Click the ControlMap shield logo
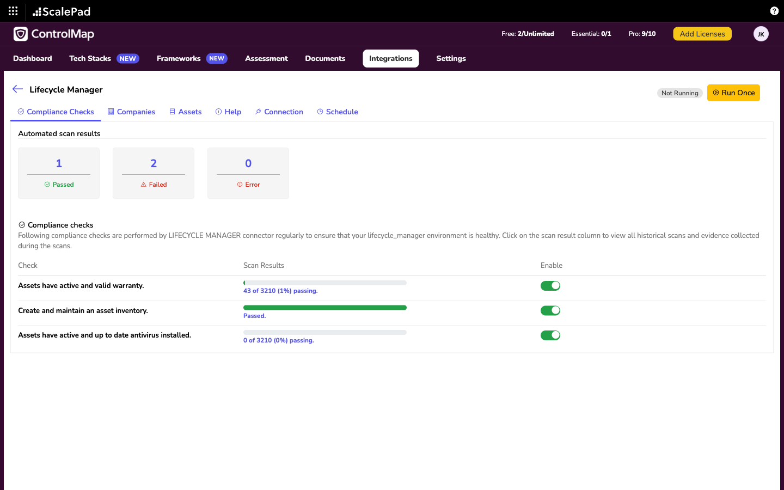The height and width of the screenshot is (490, 784). coord(21,34)
